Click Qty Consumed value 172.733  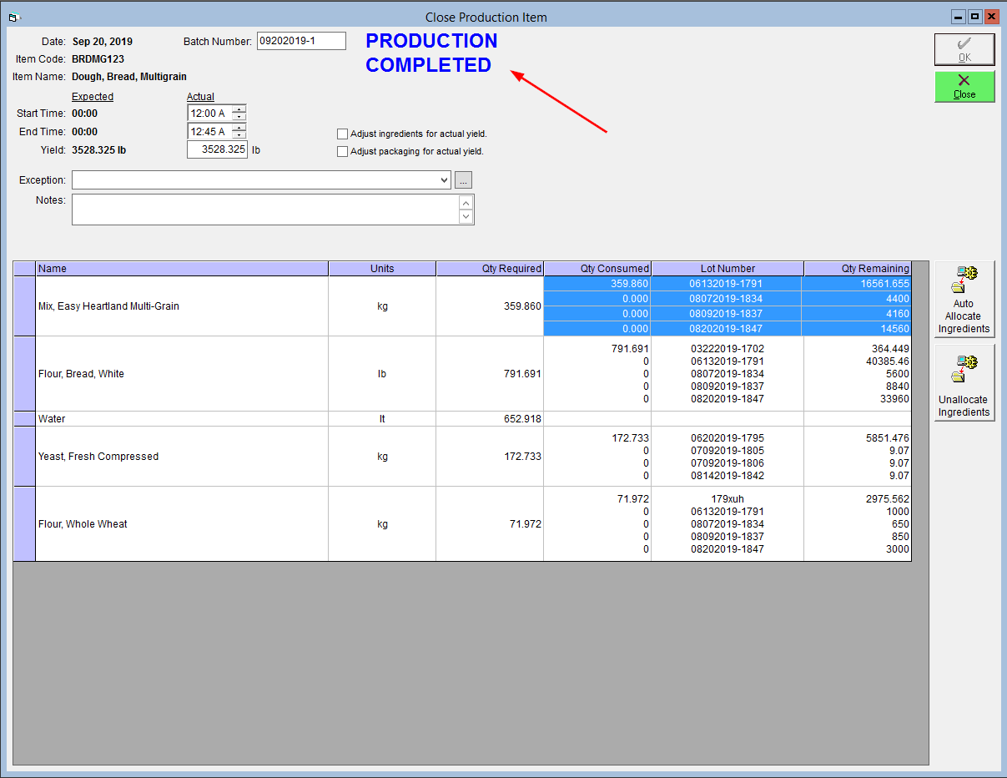[x=631, y=438]
